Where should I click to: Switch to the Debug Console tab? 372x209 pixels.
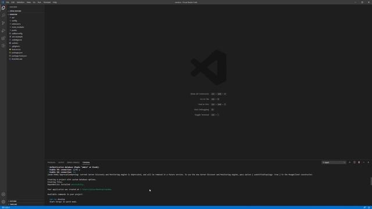[73, 163]
